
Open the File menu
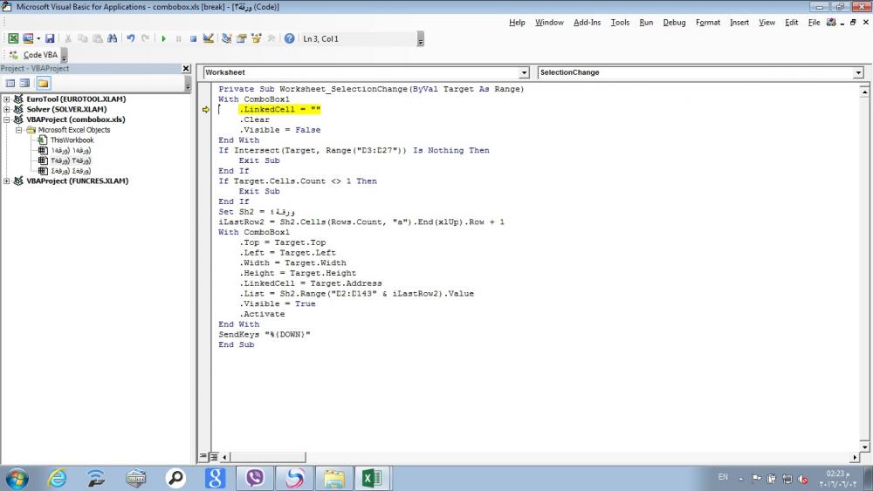click(814, 23)
